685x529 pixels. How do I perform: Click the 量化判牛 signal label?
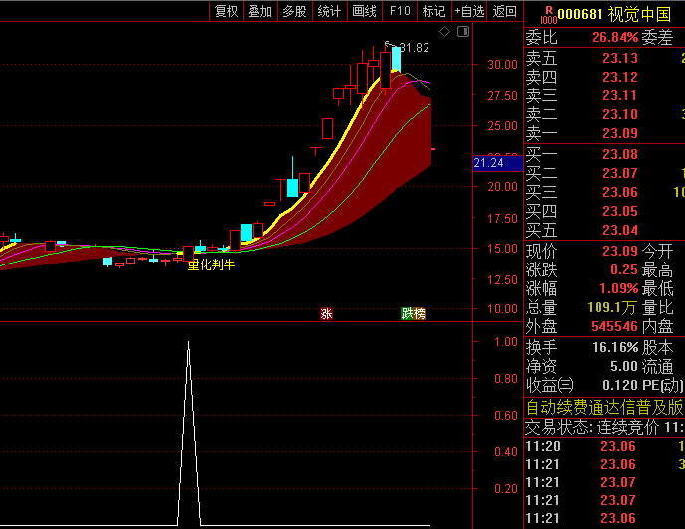211,265
